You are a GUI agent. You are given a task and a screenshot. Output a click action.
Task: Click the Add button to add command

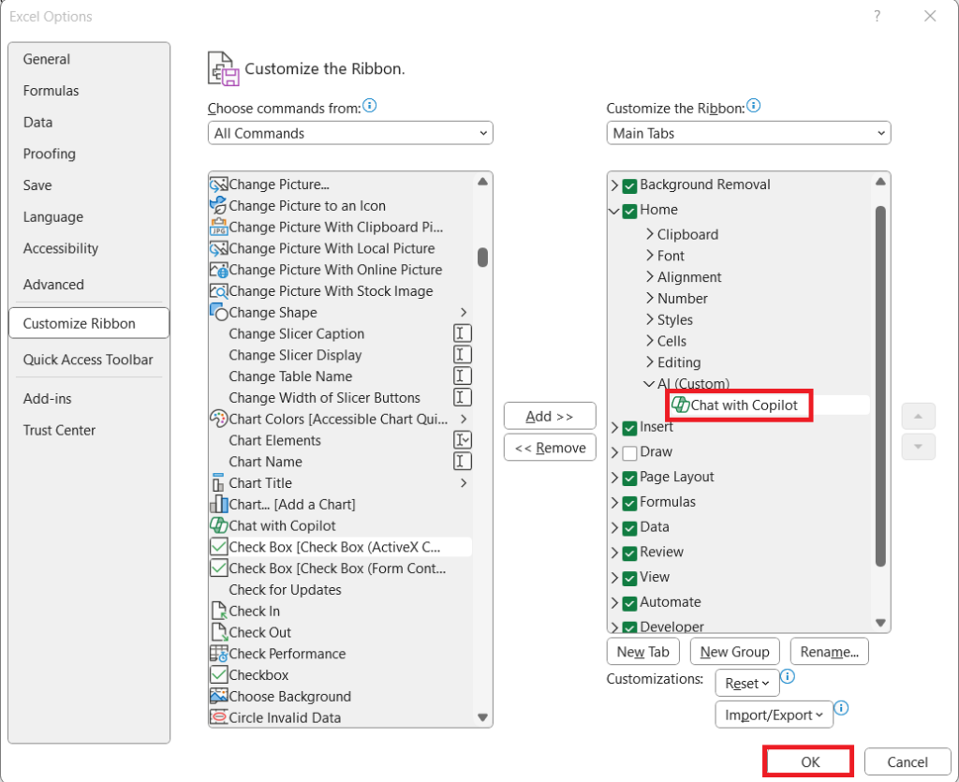549,415
